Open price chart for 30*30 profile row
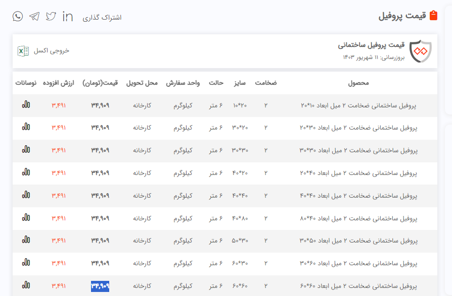 26,150
